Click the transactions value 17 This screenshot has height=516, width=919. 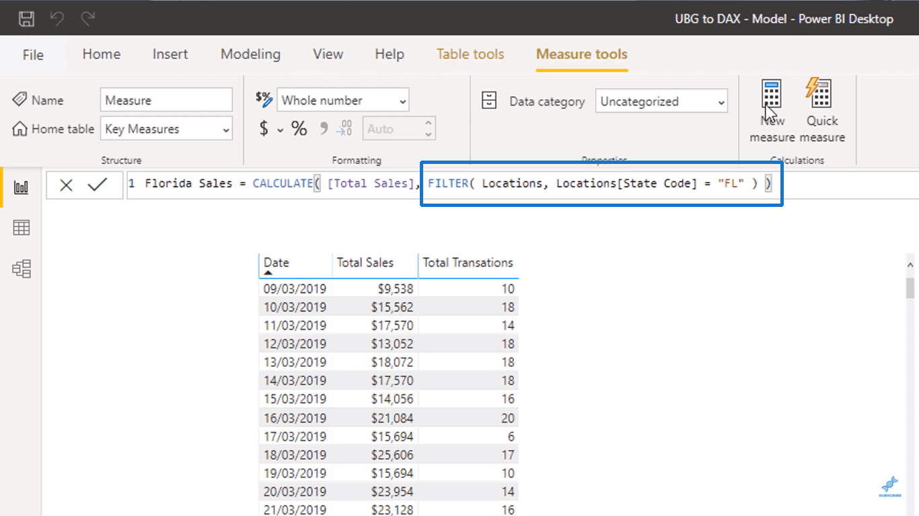click(x=507, y=455)
